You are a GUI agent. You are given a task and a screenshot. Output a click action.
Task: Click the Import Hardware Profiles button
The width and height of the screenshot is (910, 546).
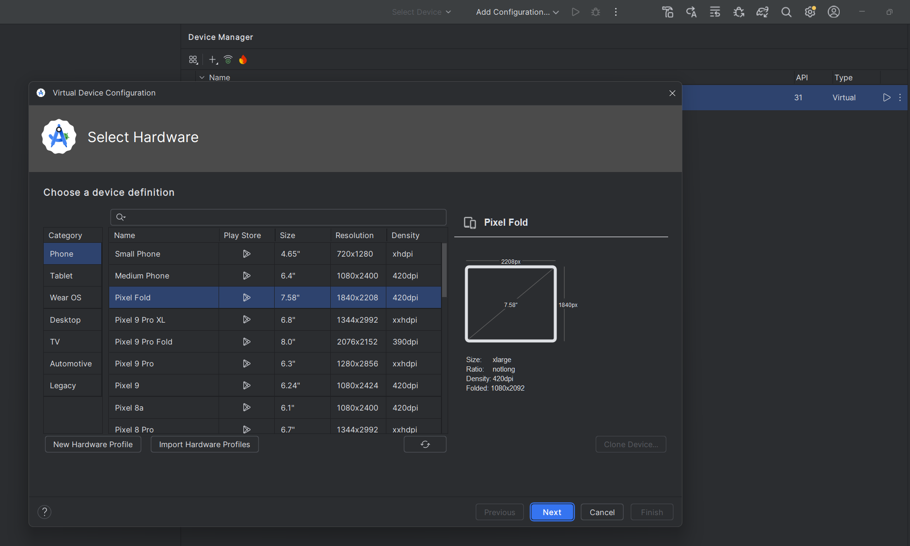(205, 444)
